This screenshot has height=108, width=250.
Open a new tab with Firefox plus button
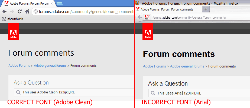(206, 9)
